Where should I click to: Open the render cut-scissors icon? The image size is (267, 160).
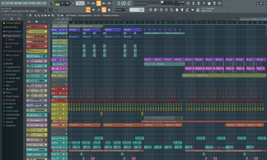coord(193,3)
